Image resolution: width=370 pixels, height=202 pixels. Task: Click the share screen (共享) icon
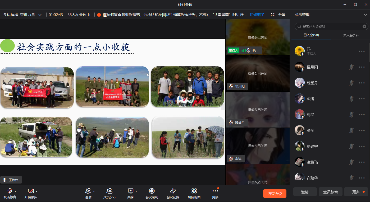click(130, 191)
